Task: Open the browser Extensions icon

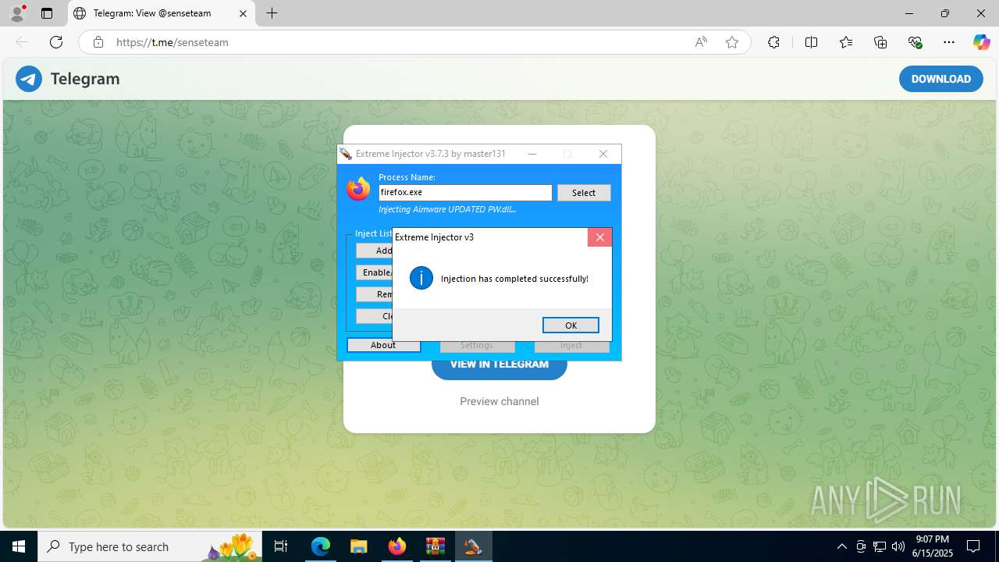Action: 773,42
